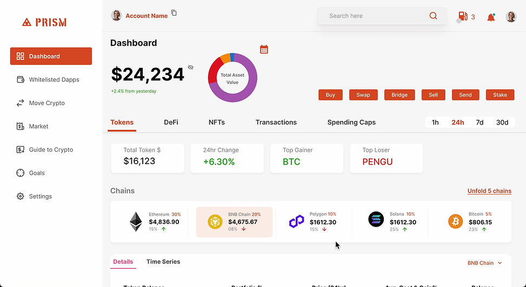Click the account avatar next to Account Name
This screenshot has width=526, height=287.
116,16
